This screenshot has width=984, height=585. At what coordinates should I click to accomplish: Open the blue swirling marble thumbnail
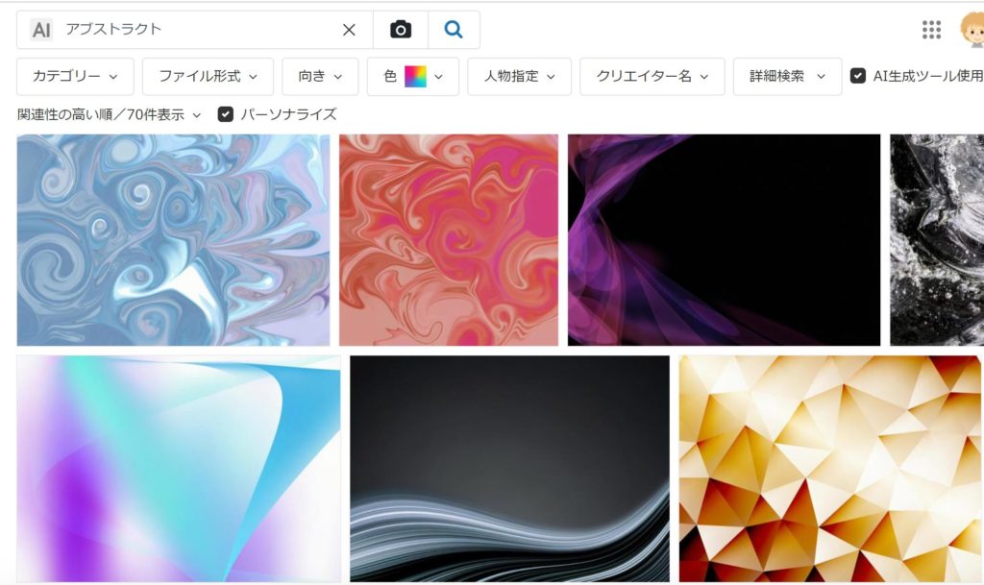(173, 240)
